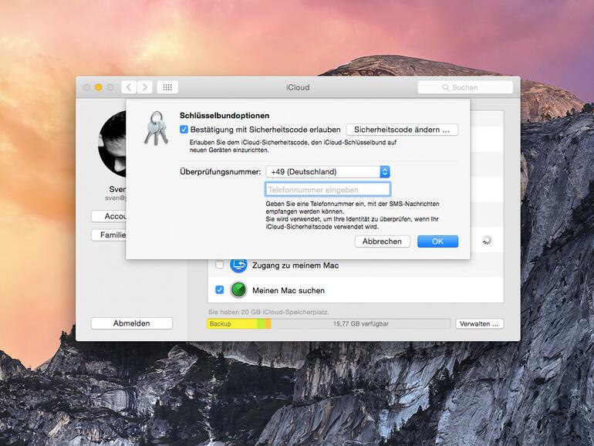Click the Schlüsselbundoptionen heading

pos(224,116)
